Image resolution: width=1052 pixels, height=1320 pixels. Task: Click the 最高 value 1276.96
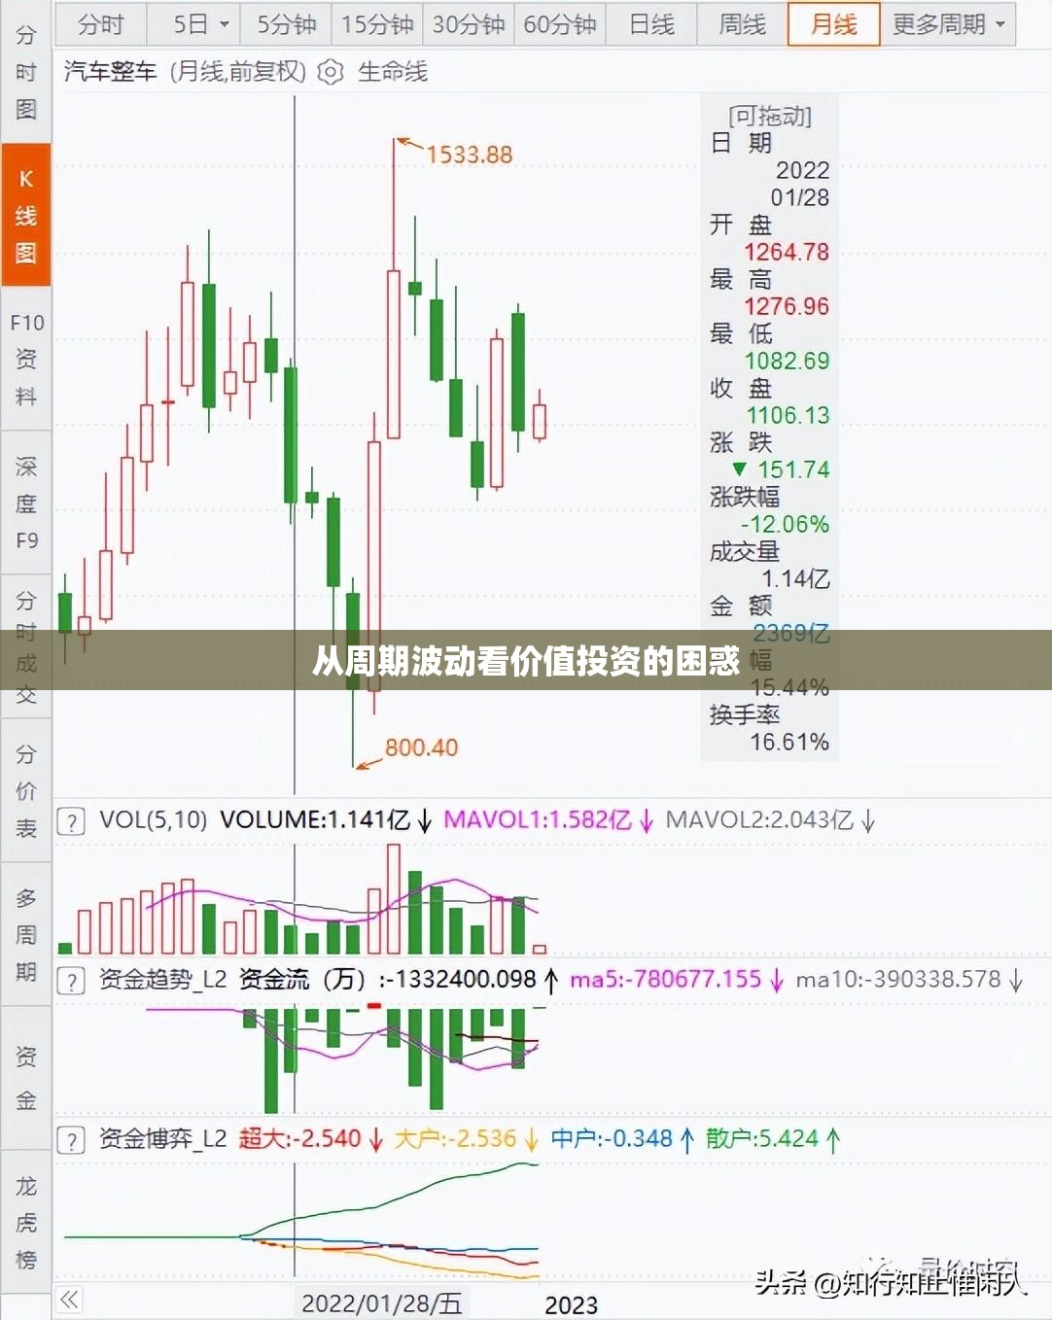787,306
